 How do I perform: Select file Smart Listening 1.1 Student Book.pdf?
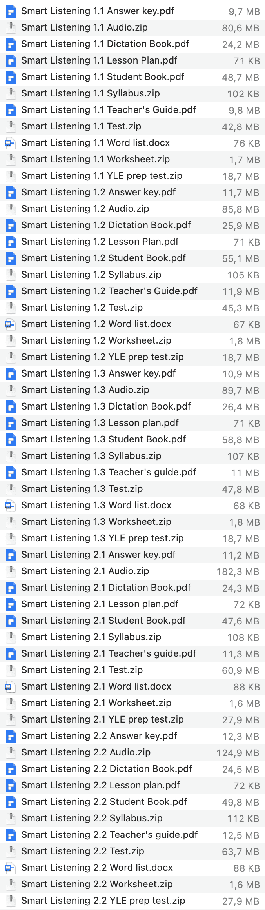click(x=132, y=77)
